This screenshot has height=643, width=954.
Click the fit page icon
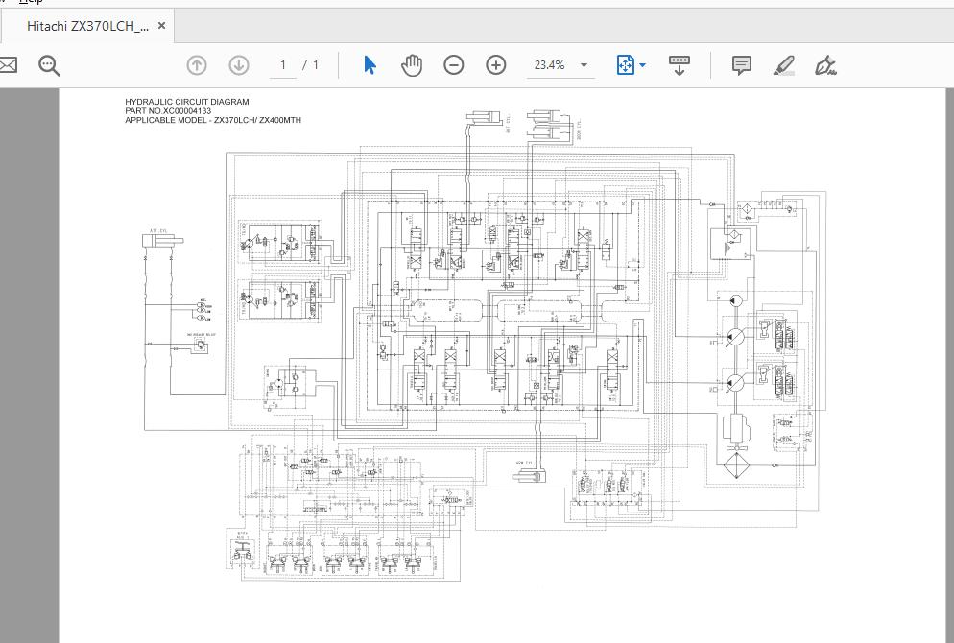coord(626,65)
